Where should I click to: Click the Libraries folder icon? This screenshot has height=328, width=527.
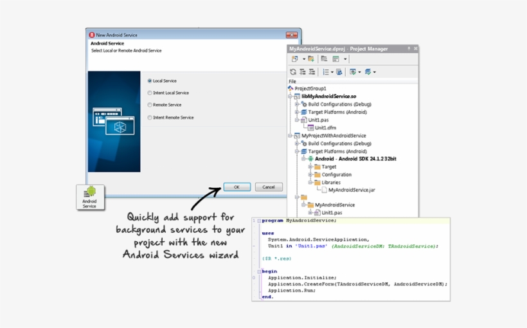pos(317,183)
